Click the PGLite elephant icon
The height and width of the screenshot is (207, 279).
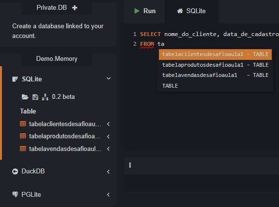(x=15, y=194)
